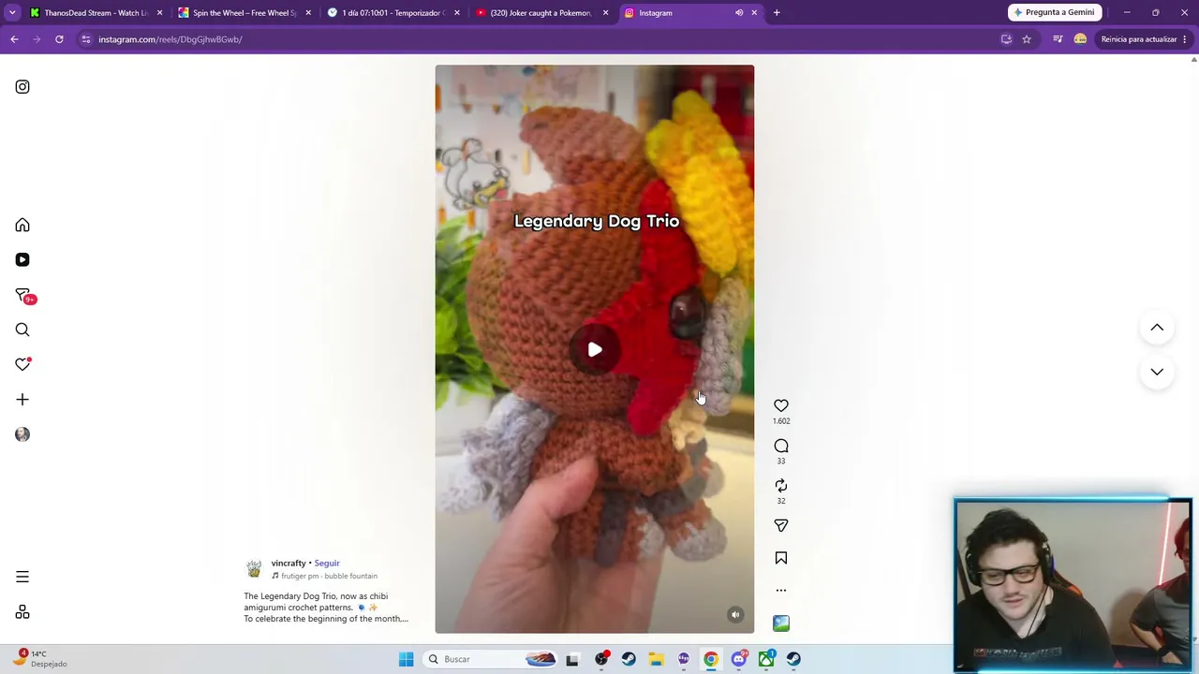This screenshot has width=1199, height=674.
Task: Toggle sound with the reel speaker button
Action: coord(735,615)
